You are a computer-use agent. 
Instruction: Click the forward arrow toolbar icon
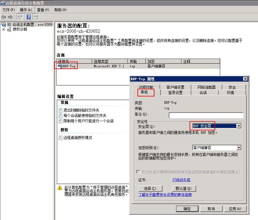(10, 17)
